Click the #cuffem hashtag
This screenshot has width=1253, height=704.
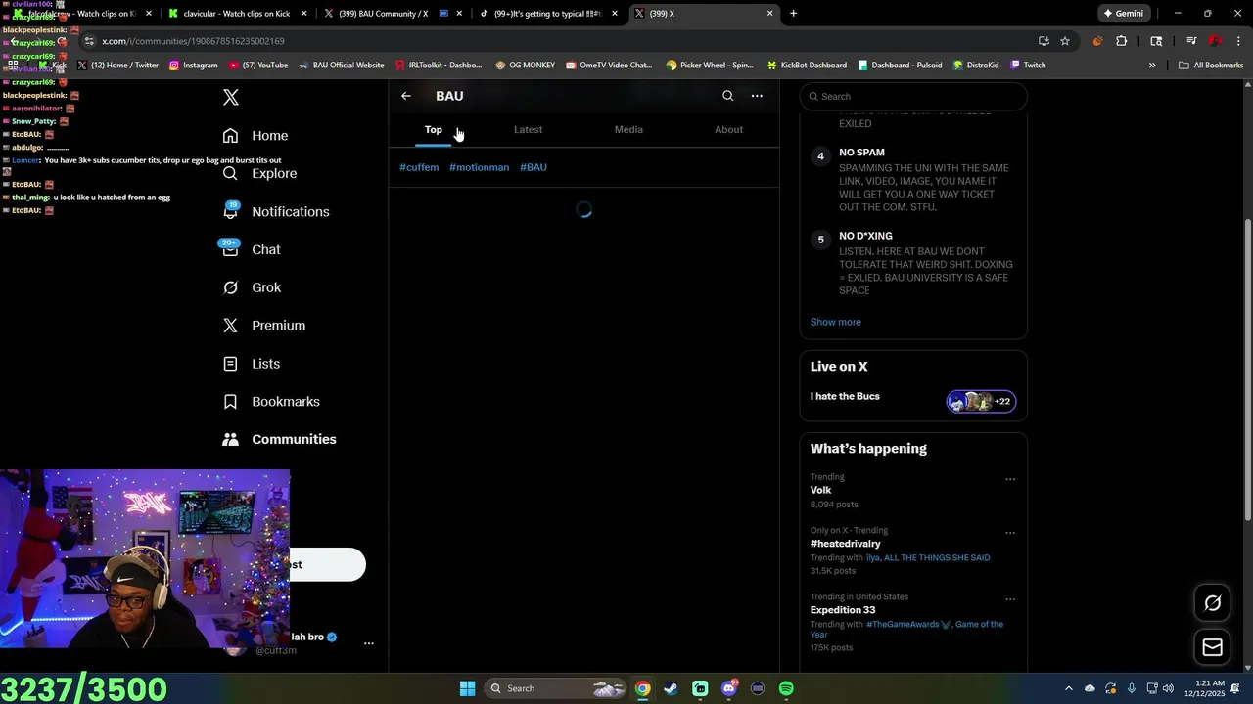click(x=419, y=167)
